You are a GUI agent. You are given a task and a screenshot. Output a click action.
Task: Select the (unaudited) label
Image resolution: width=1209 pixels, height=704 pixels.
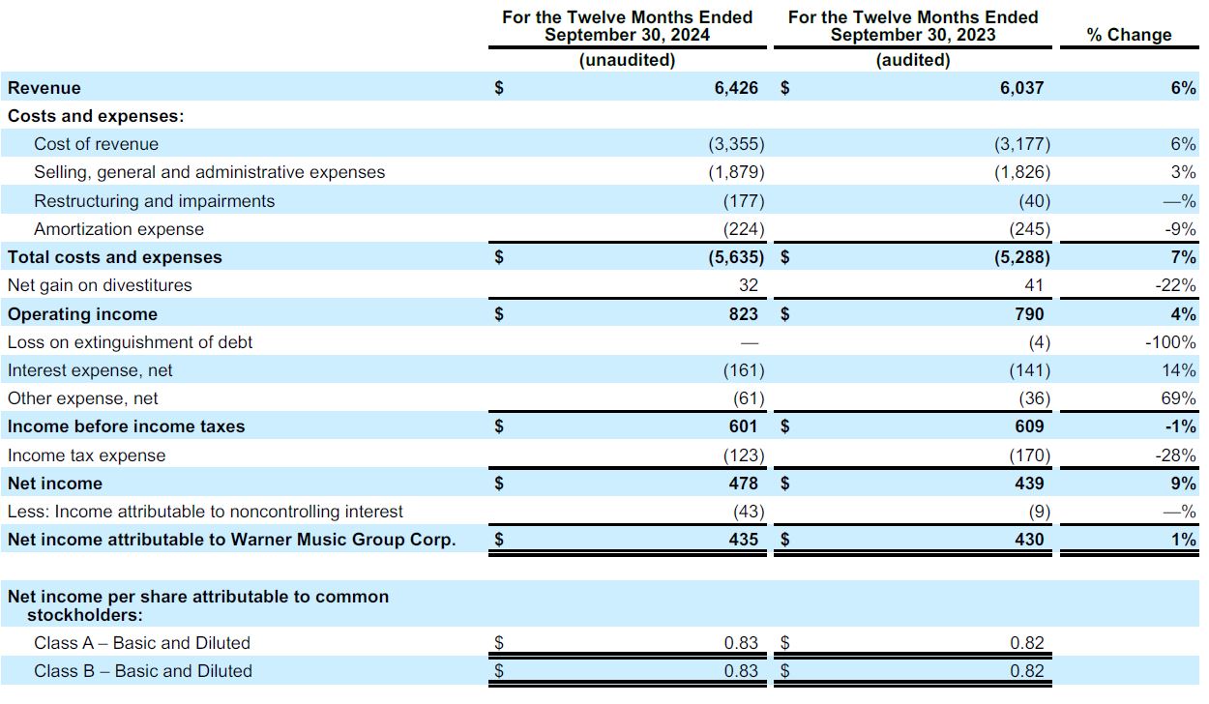pos(629,59)
